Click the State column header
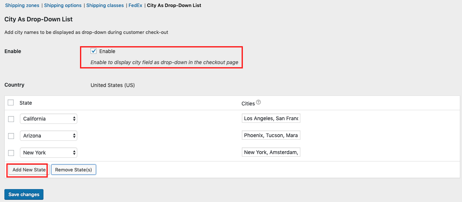Viewport: 462px width, 202px height. pos(26,103)
